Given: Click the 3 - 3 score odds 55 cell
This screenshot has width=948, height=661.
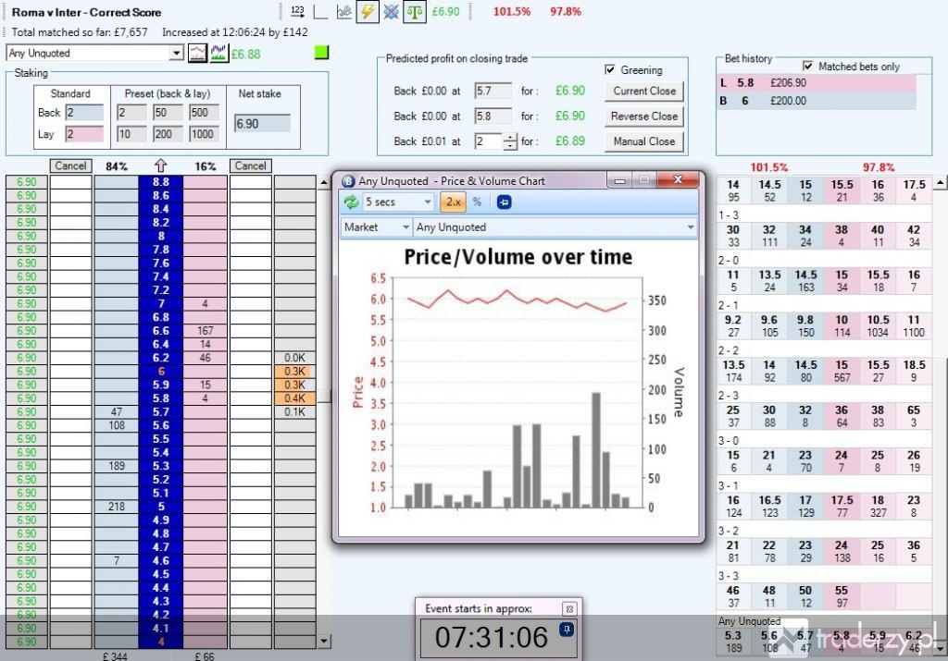Looking at the screenshot, I should tap(842, 596).
